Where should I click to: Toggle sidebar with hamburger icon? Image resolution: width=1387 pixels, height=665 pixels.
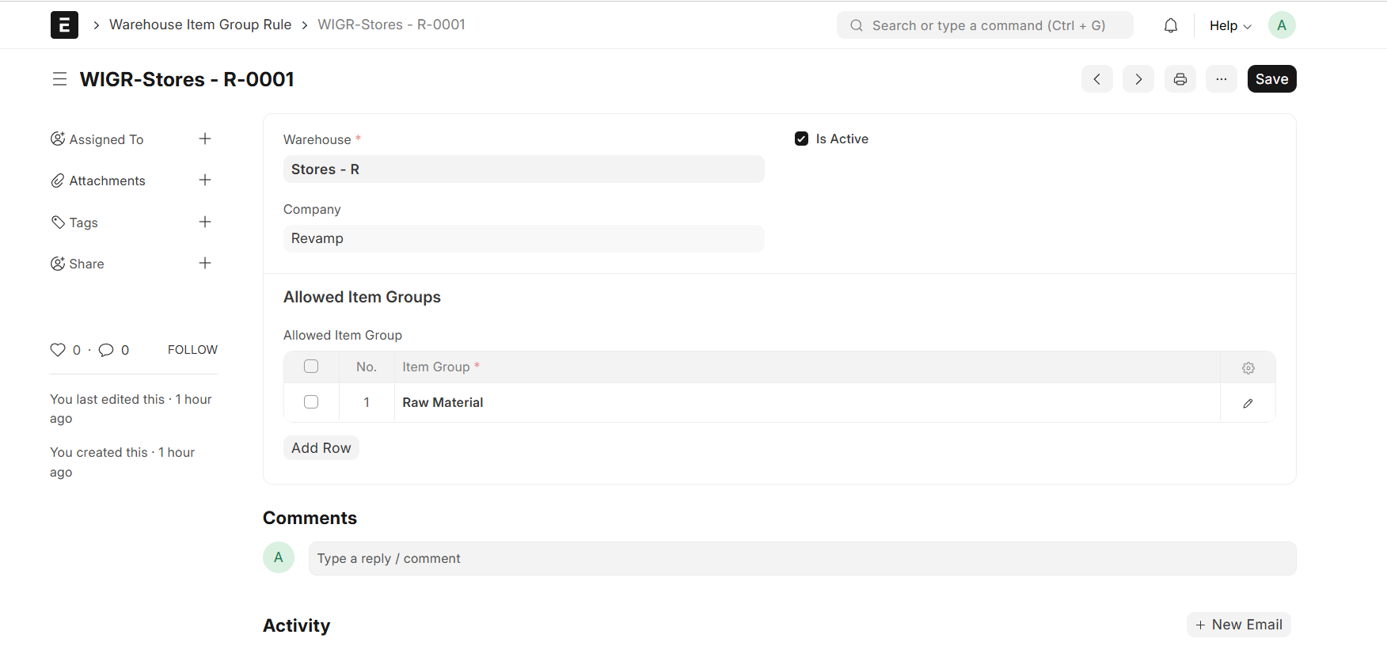pyautogui.click(x=59, y=79)
